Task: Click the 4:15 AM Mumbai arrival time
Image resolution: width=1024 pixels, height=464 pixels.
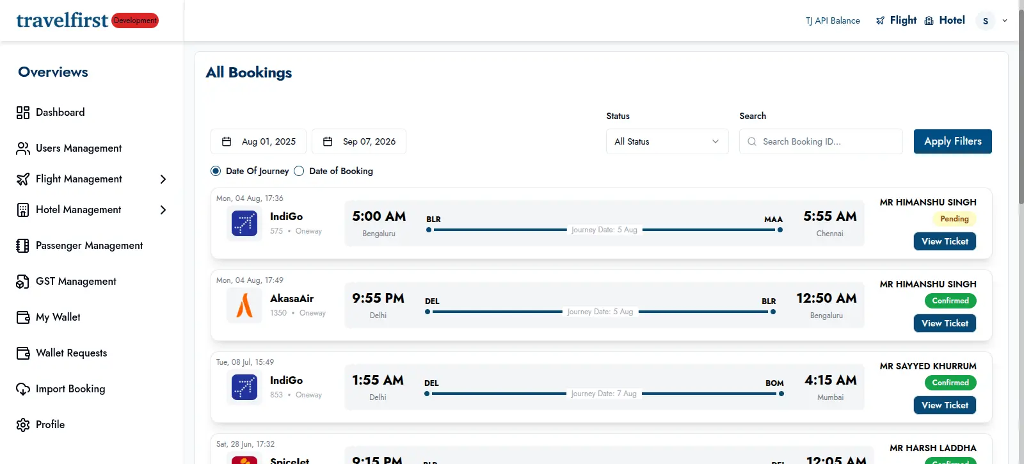Action: click(831, 380)
